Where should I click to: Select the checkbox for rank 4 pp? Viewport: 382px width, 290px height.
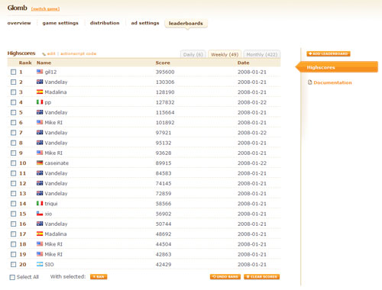pos(13,102)
